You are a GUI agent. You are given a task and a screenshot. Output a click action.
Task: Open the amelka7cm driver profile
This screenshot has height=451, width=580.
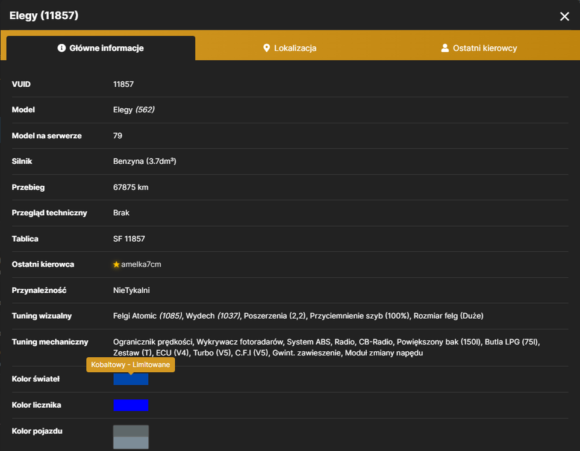pos(141,265)
